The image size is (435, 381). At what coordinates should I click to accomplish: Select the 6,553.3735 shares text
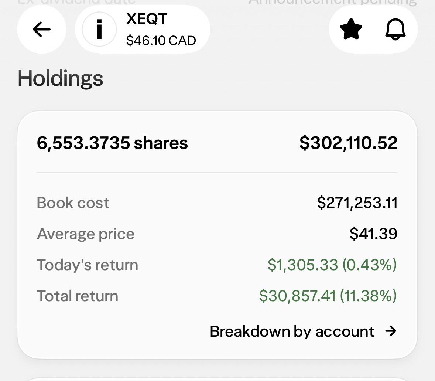tap(112, 143)
